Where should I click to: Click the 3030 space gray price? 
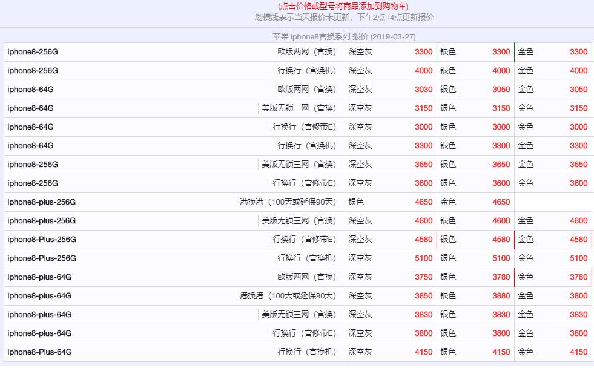click(423, 90)
